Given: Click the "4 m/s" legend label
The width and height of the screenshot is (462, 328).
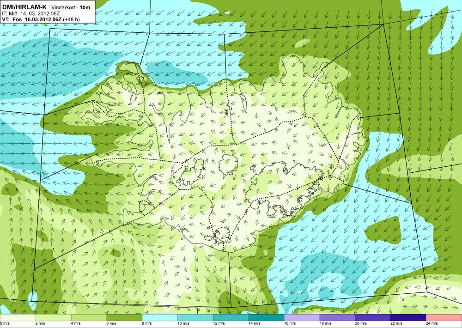Looking at the screenshot, I should coord(76,323).
